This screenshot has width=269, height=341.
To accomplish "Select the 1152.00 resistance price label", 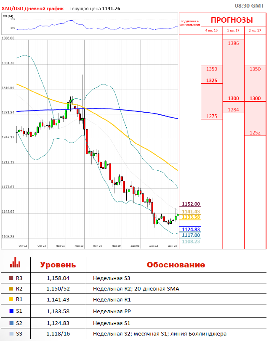I will 191,204.
